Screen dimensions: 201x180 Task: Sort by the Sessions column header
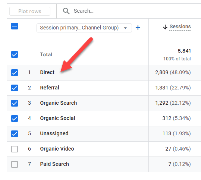pyautogui.click(x=180, y=27)
